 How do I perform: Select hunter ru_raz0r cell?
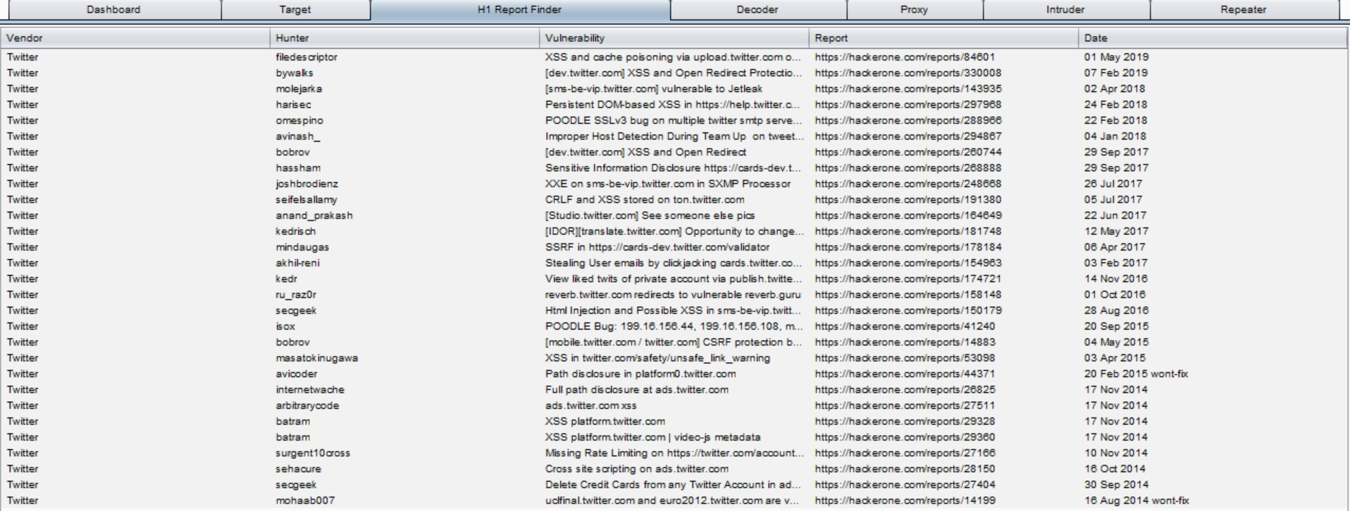404,295
